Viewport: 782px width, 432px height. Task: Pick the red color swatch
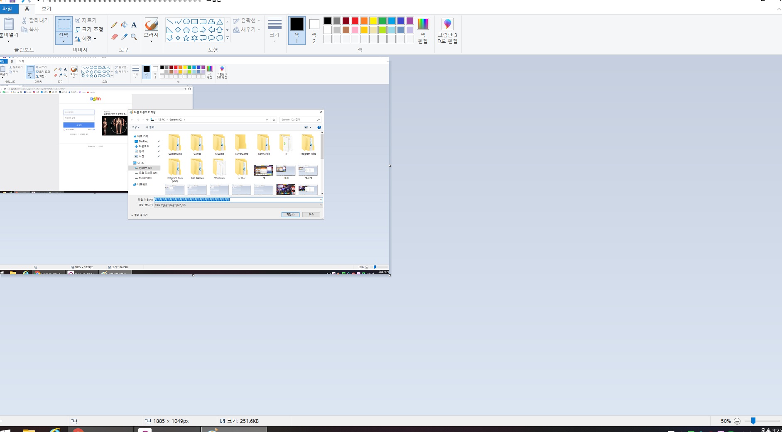pyautogui.click(x=355, y=21)
